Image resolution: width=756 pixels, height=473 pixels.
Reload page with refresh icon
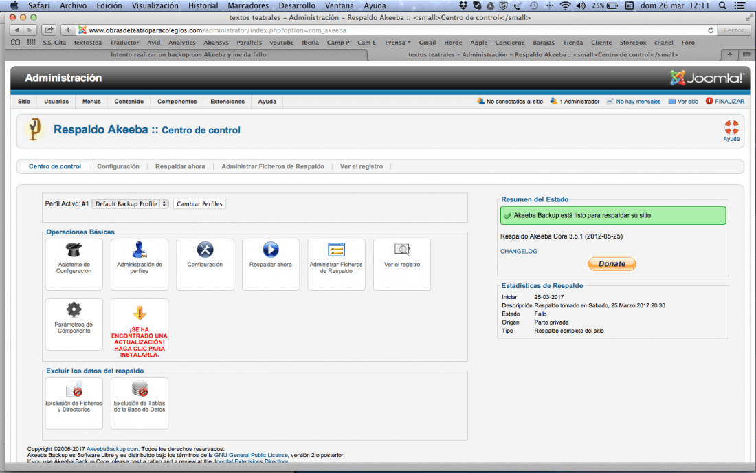coord(711,30)
